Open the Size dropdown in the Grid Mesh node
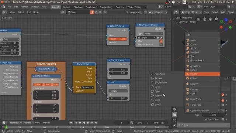The height and width of the screenshot is (133, 236). [11, 39]
